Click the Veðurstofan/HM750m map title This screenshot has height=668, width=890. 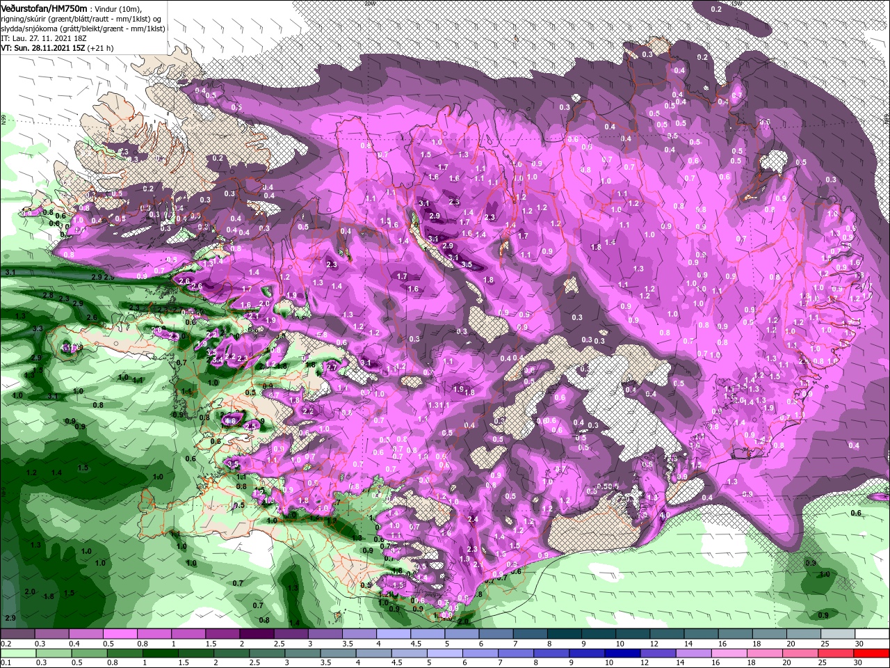[x=44, y=8]
